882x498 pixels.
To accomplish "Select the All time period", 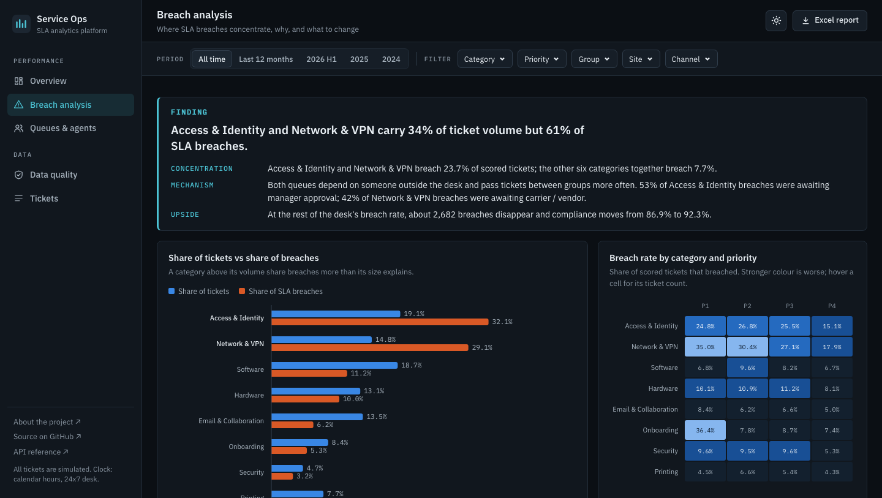I will 212,59.
